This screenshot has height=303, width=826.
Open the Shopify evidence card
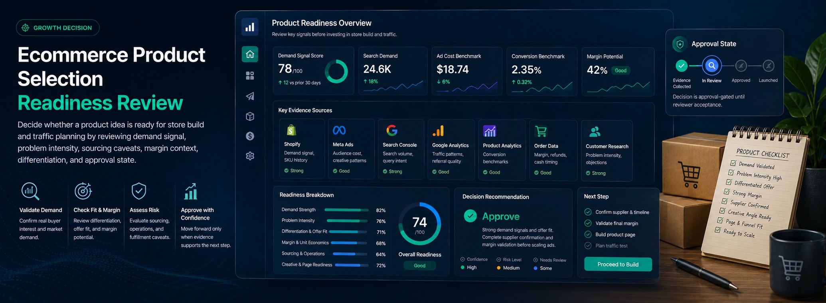click(302, 149)
